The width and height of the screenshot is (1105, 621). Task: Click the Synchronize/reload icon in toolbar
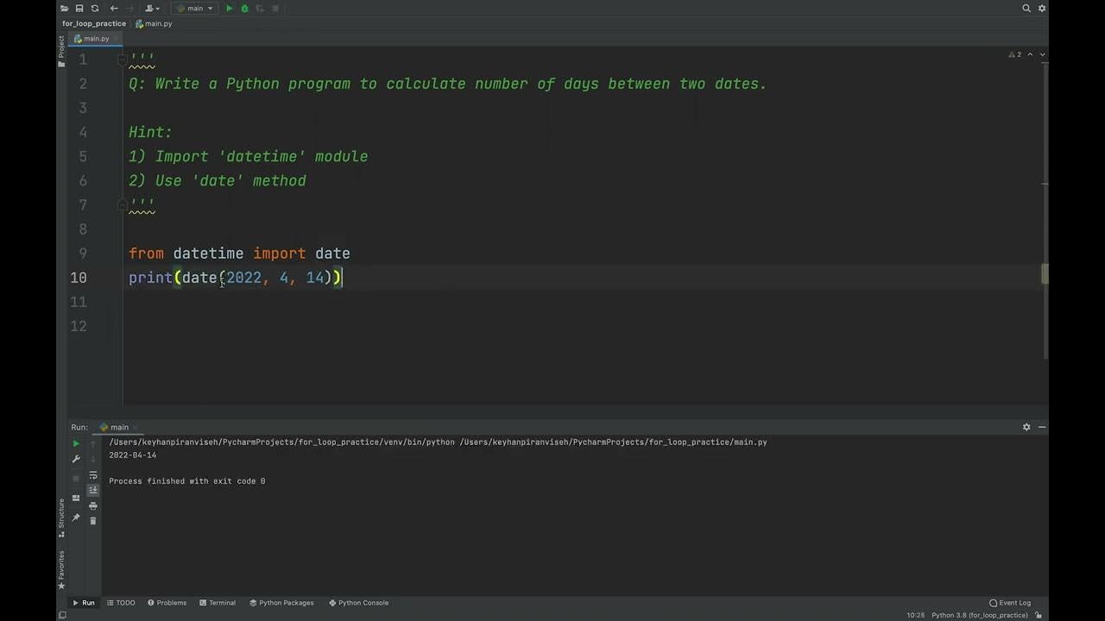click(x=95, y=9)
